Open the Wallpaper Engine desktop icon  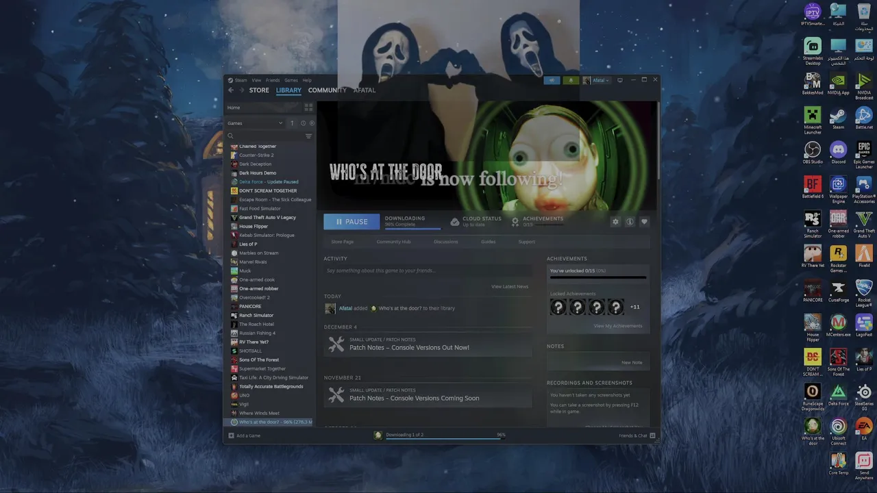pyautogui.click(x=839, y=190)
